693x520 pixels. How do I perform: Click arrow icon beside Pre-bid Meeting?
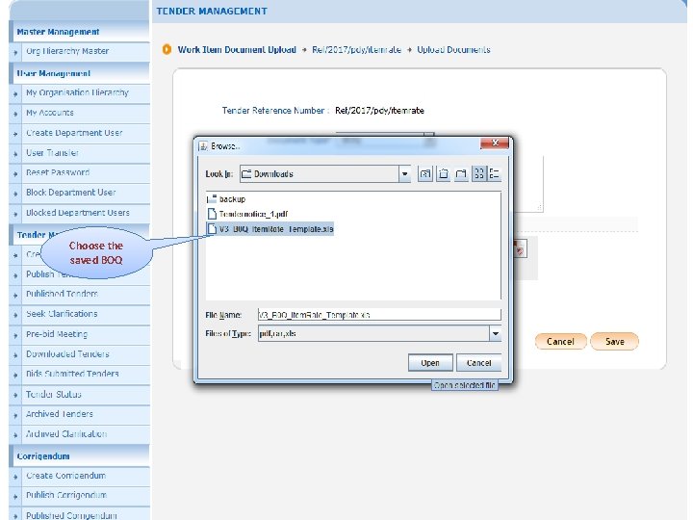(x=15, y=335)
